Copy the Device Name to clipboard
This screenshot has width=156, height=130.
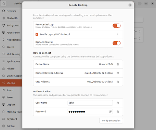click(118, 64)
